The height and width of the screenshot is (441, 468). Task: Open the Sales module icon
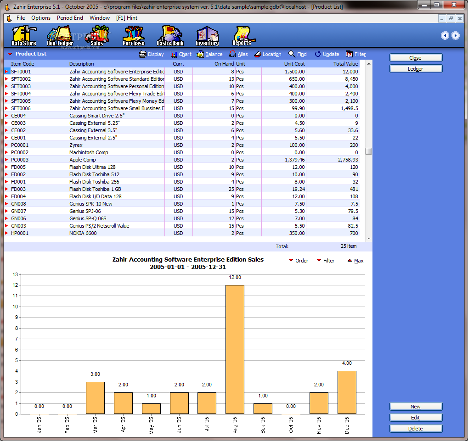coord(97,35)
